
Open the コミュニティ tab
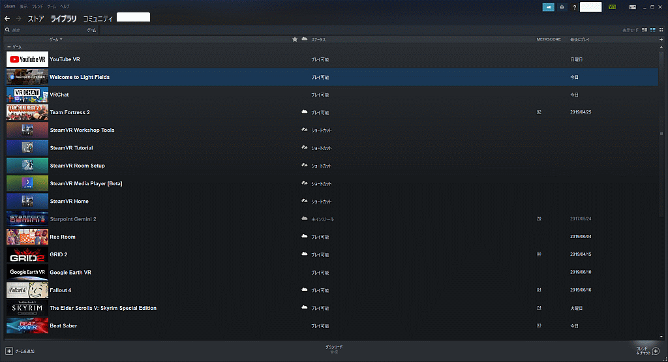click(98, 19)
